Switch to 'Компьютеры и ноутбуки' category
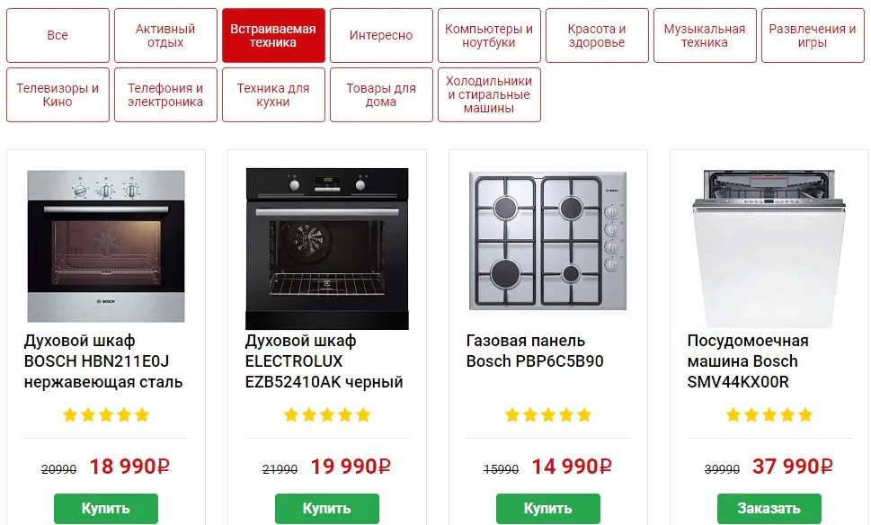This screenshot has width=871, height=525. (x=489, y=36)
